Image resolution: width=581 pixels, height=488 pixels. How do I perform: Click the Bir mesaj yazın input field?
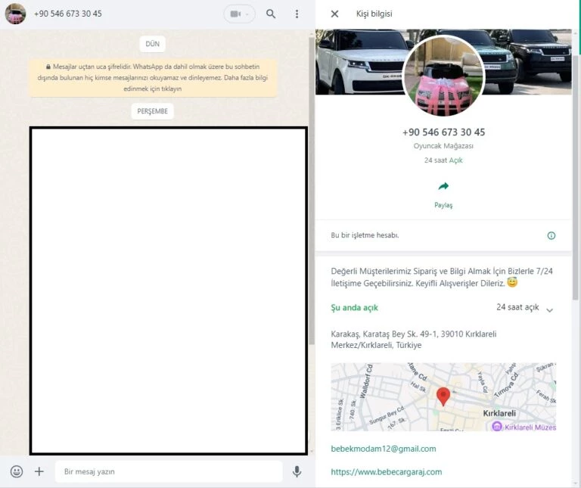click(x=169, y=471)
